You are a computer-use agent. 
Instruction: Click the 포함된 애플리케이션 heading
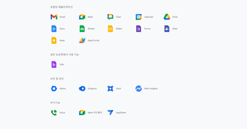coord(61,7)
